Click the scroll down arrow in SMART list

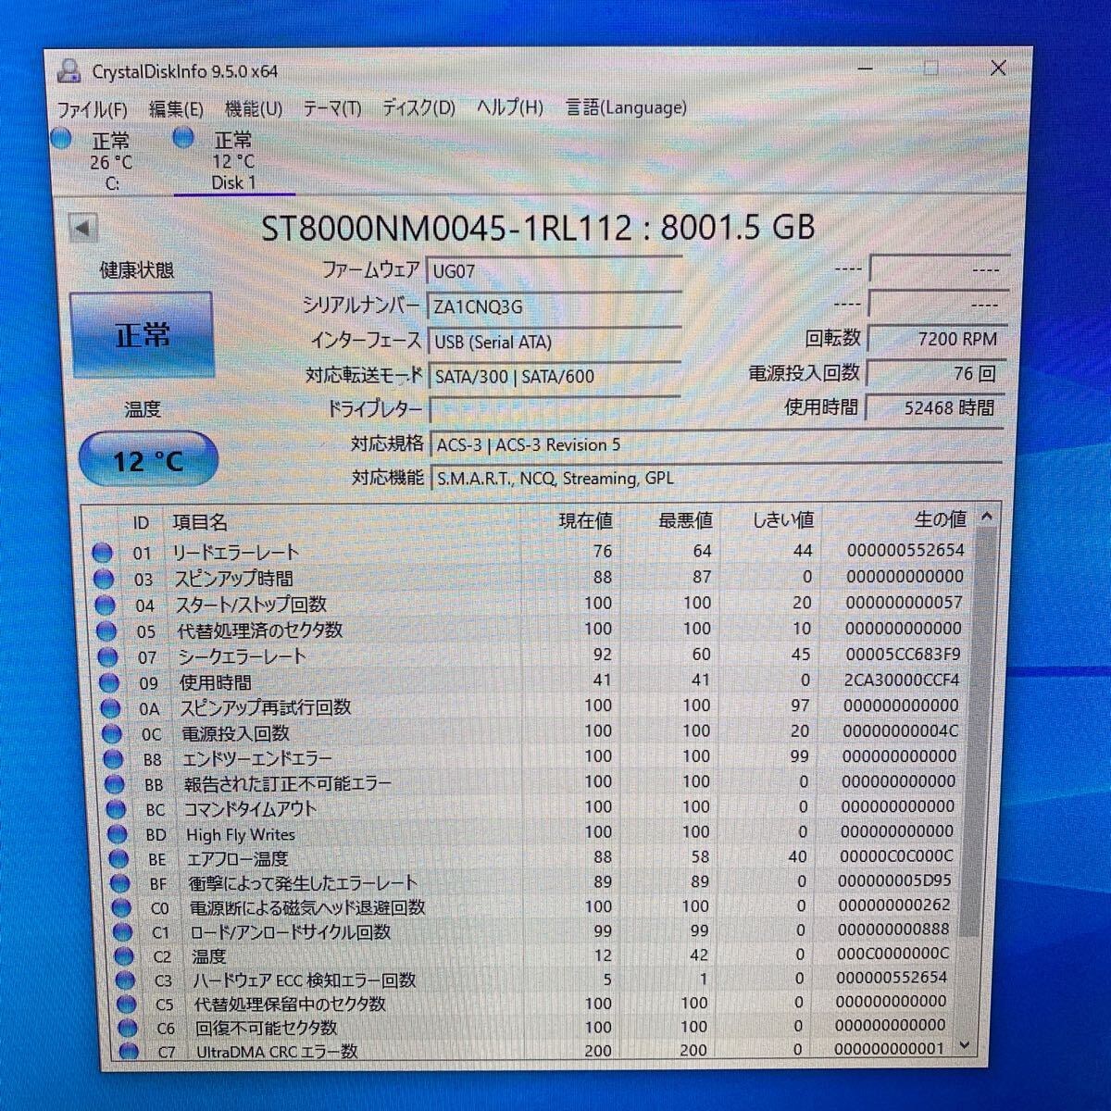pos(966,1044)
